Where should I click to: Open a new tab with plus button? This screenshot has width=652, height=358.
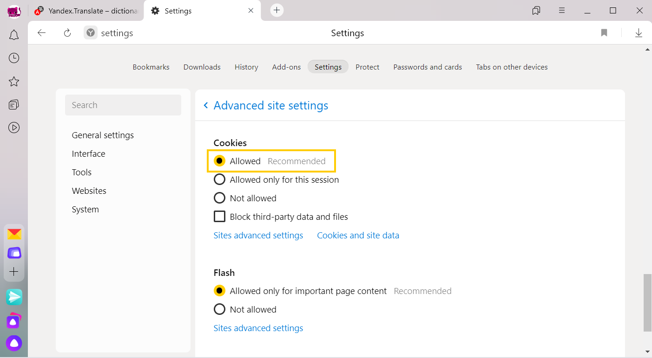click(277, 10)
